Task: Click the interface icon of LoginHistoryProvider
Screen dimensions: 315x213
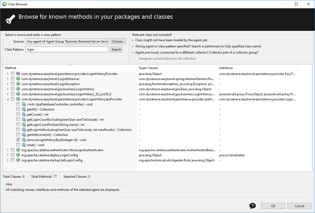Action: (x=18, y=74)
